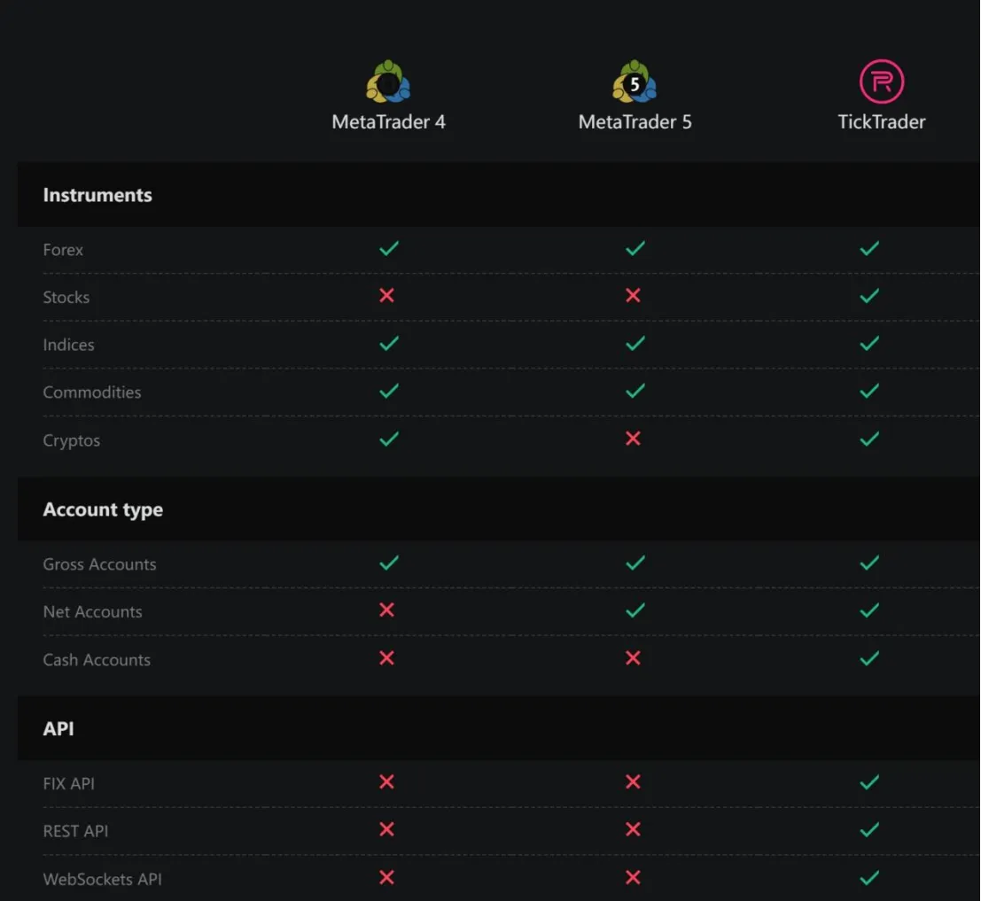Image resolution: width=981 pixels, height=901 pixels.
Task: Click the FIX API red cross under MetaTrader 5
Action: click(633, 781)
